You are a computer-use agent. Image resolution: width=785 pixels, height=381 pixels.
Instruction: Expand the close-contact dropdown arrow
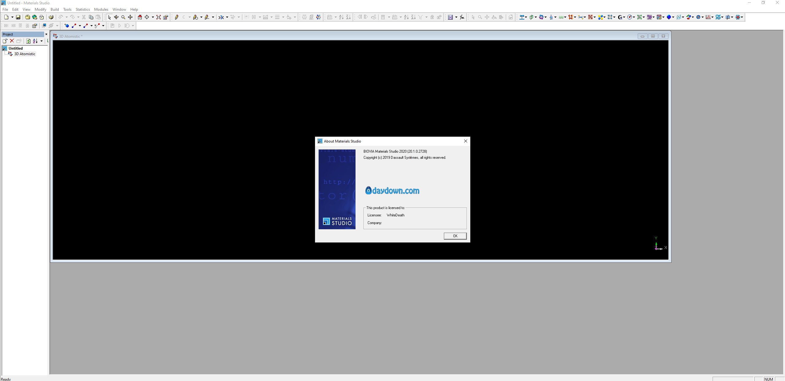pyautogui.click(x=91, y=26)
